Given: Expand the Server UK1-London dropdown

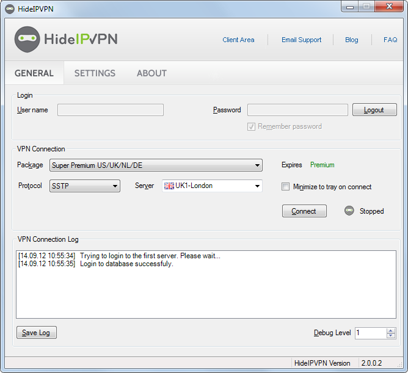Looking at the screenshot, I should coord(212,186).
